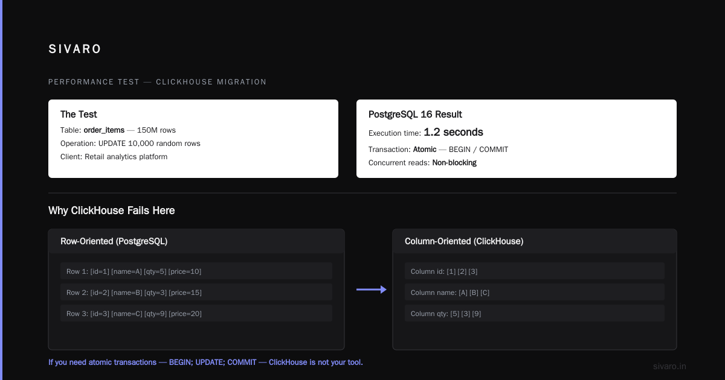Viewport: 725px width, 380px height.
Task: Click the SIVARO logo text
Action: [75, 49]
